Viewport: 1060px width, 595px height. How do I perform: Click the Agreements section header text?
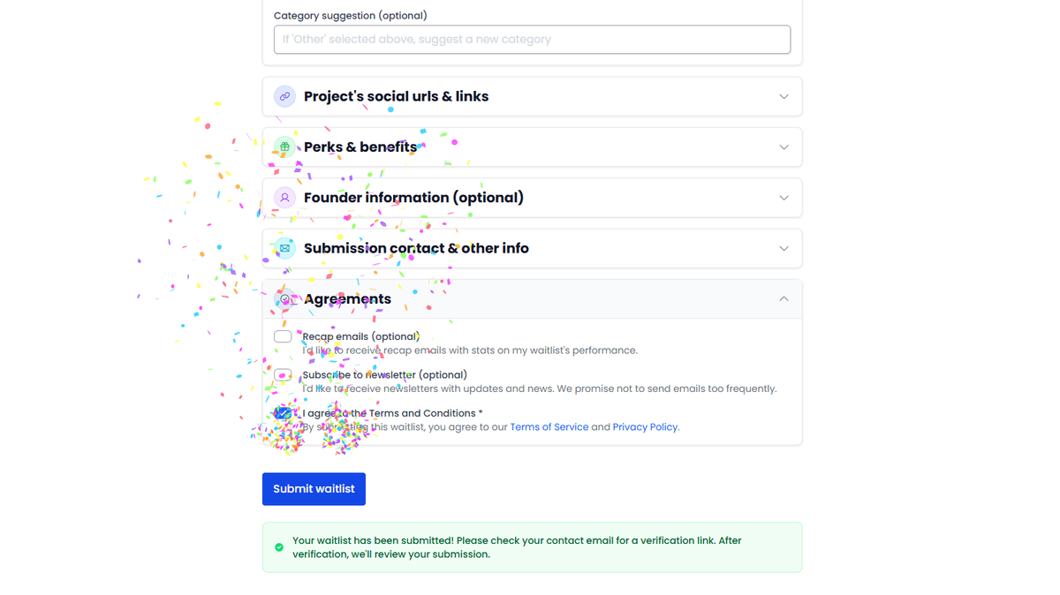[x=347, y=298]
